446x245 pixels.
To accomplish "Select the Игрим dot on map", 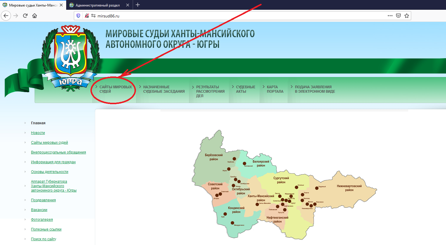I will (x=229, y=169).
